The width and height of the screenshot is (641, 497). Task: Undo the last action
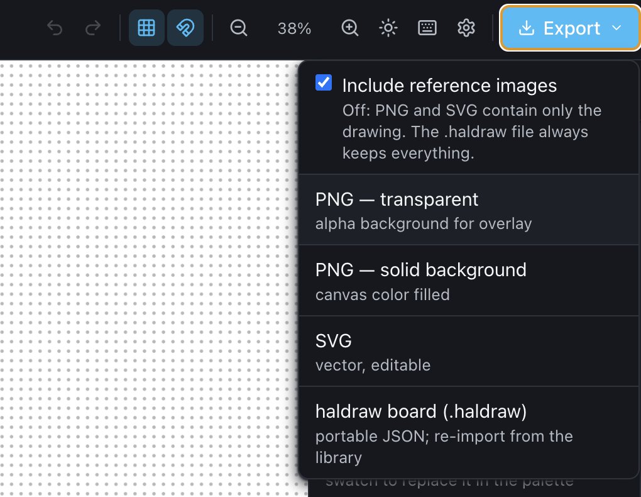click(x=55, y=28)
